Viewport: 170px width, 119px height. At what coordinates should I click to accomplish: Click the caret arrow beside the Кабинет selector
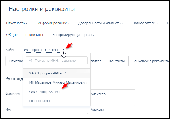[x=63, y=50]
